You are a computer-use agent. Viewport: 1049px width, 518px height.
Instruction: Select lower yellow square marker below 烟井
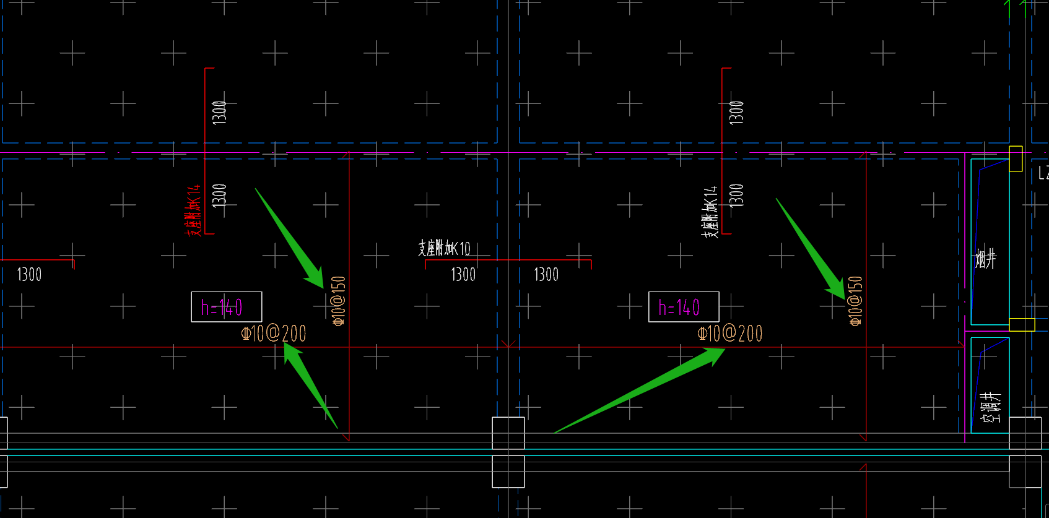pos(1022,324)
